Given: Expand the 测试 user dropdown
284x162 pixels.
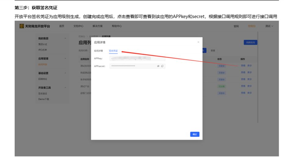Looking at the screenshot, I should click(269, 26).
